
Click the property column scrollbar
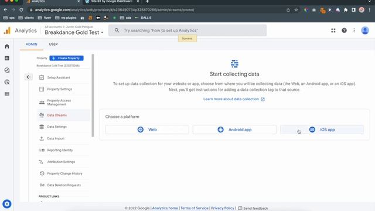[x=93, y=96]
